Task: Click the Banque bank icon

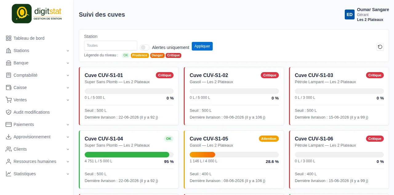Action: pos(9,63)
